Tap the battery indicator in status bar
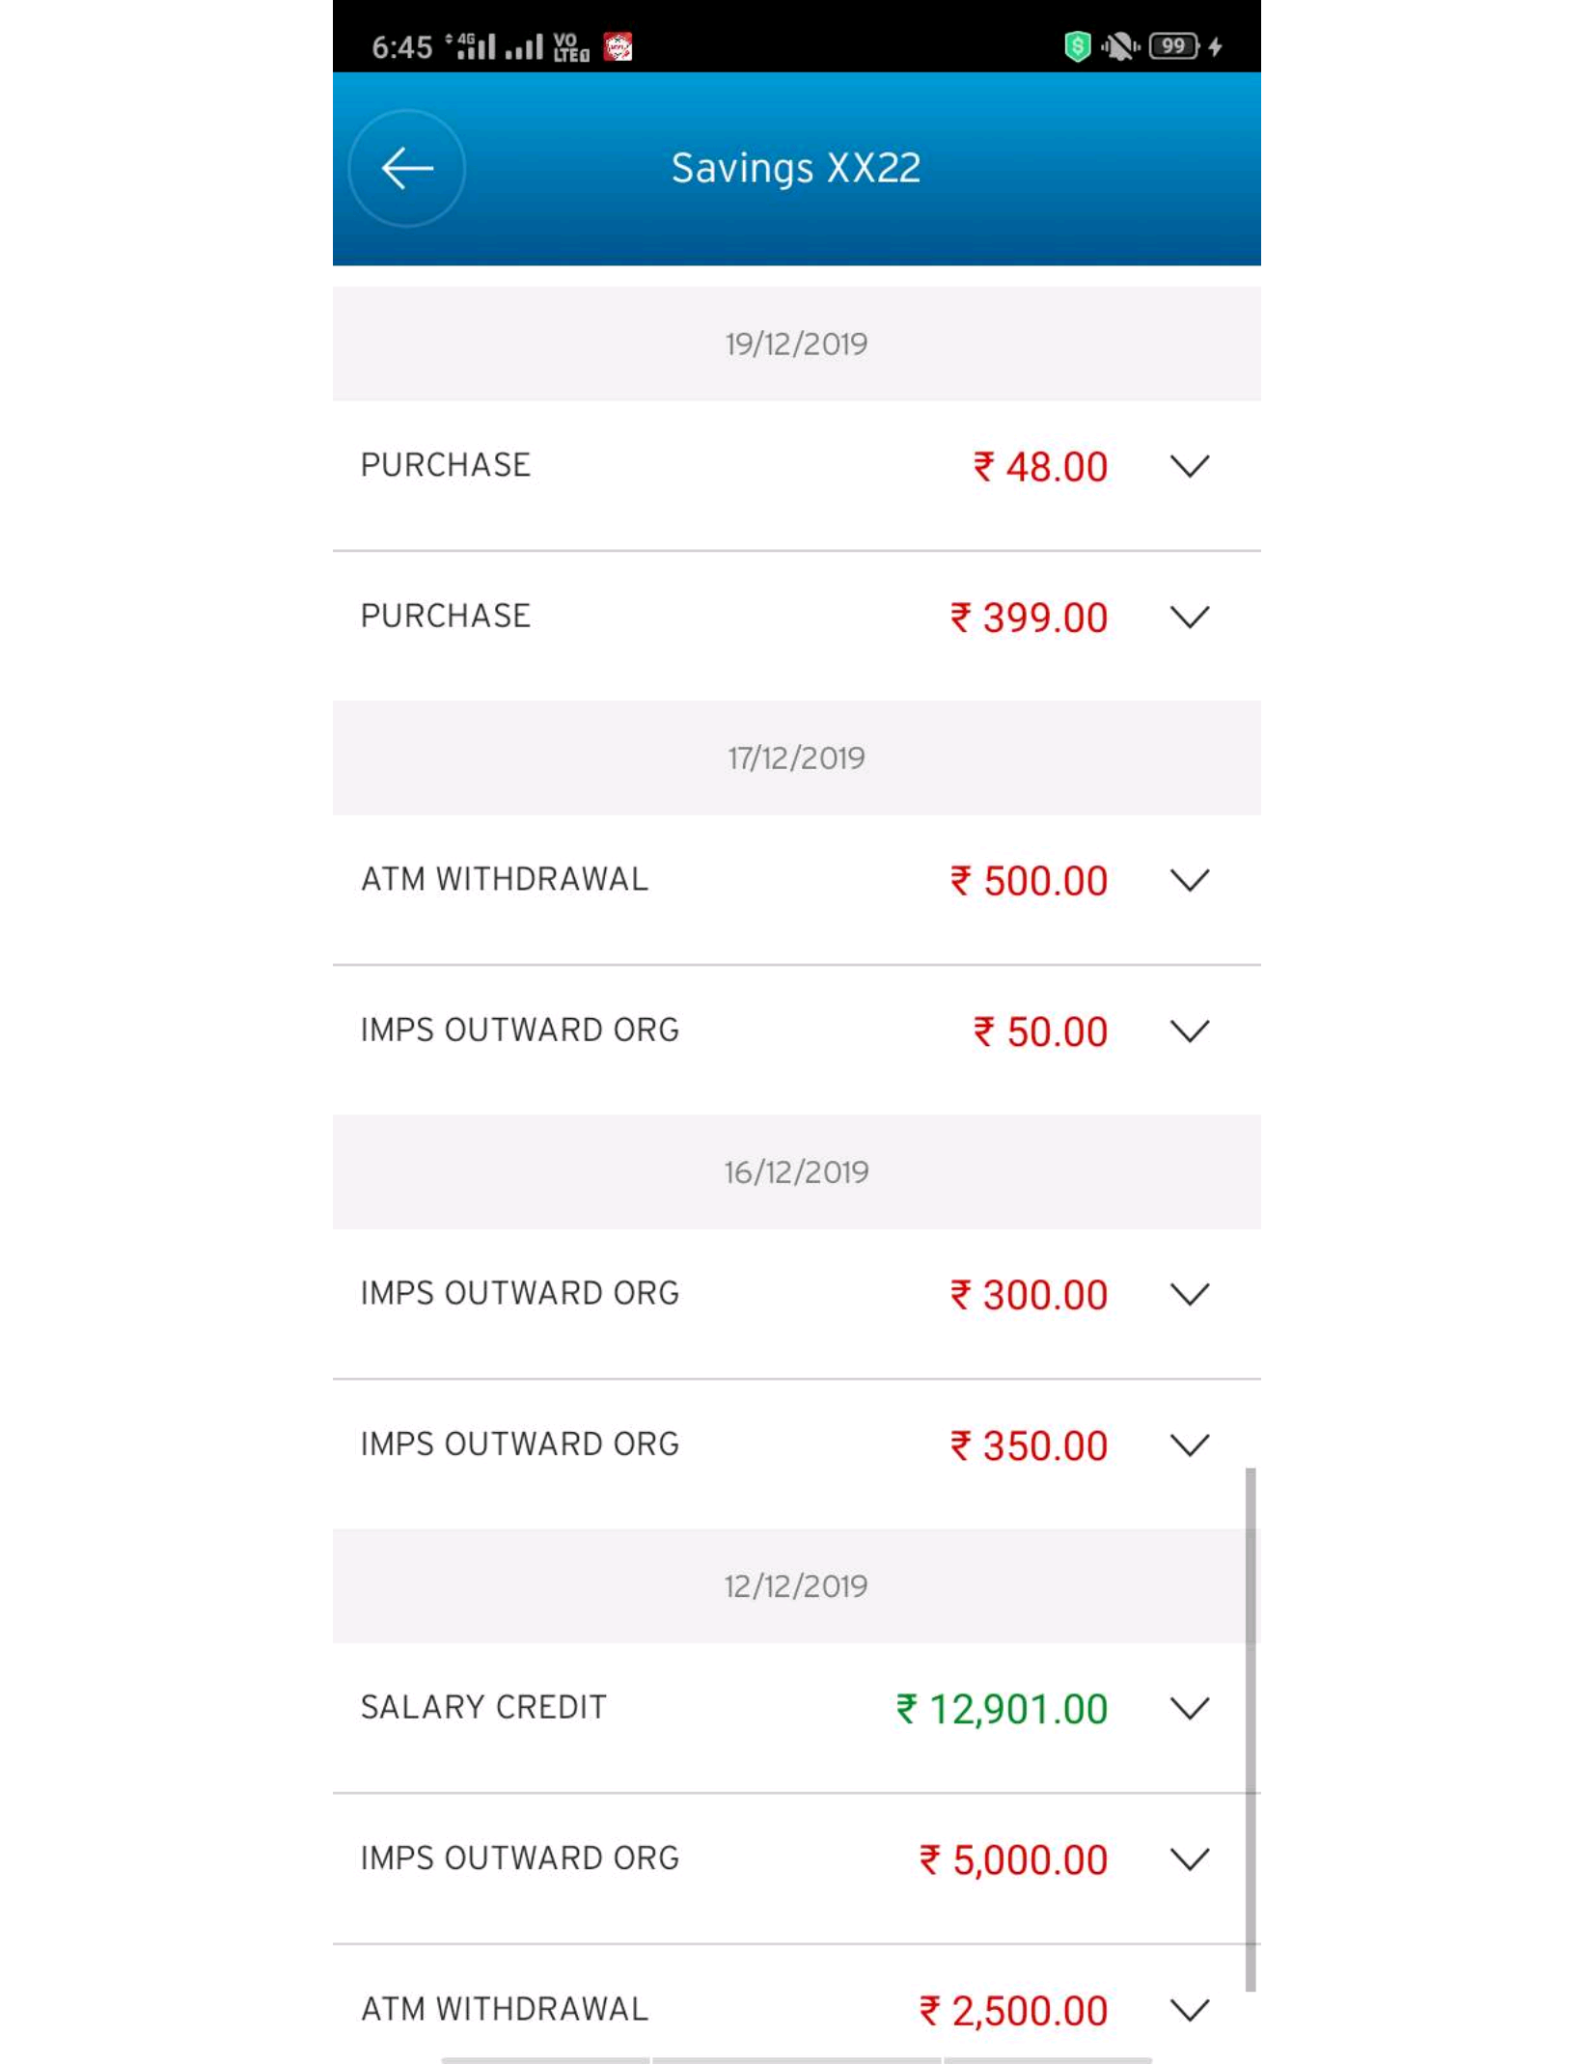 pyautogui.click(x=1173, y=46)
